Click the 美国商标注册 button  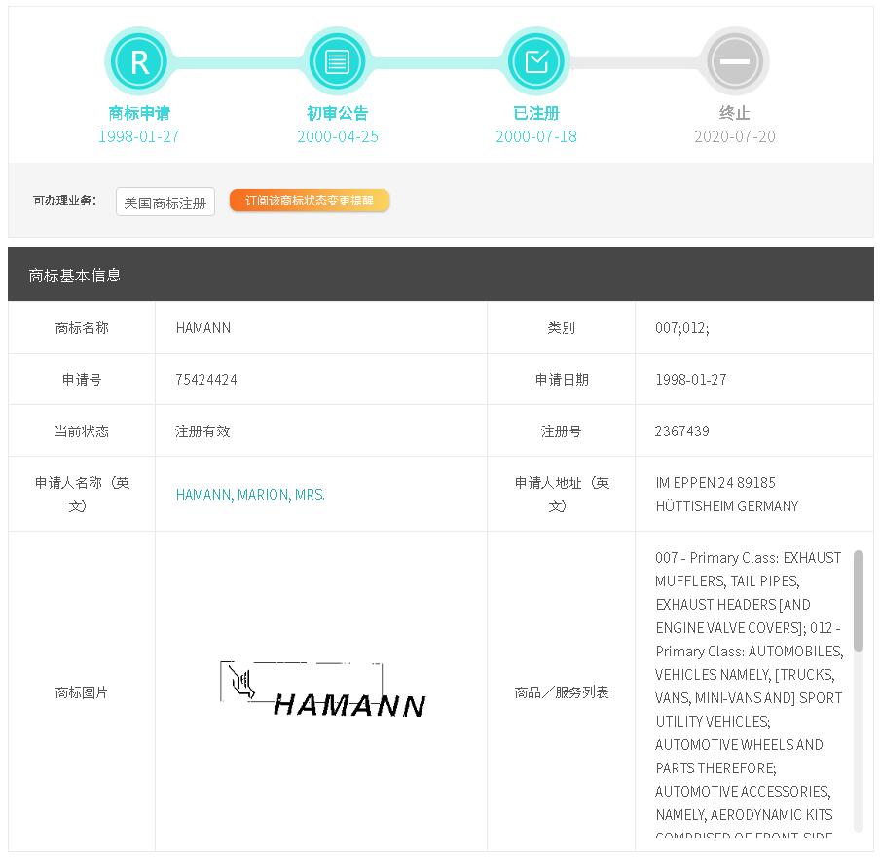point(165,203)
